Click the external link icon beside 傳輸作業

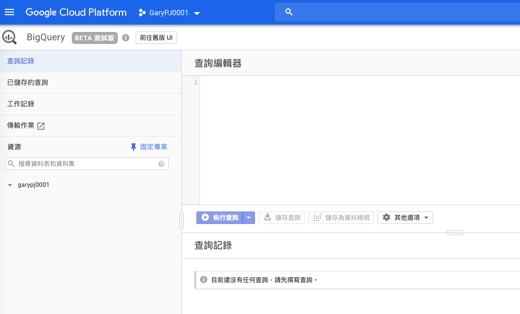tap(41, 126)
